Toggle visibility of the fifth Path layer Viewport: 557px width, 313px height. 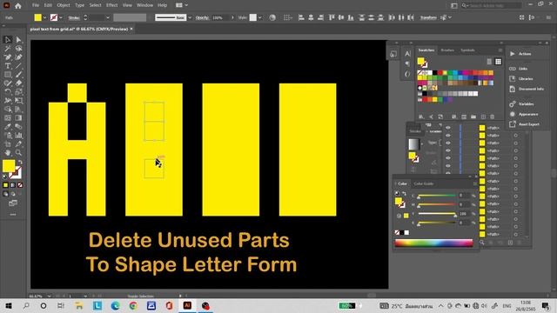448,158
